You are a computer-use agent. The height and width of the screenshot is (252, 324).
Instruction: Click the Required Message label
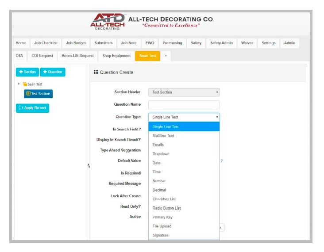(125, 183)
